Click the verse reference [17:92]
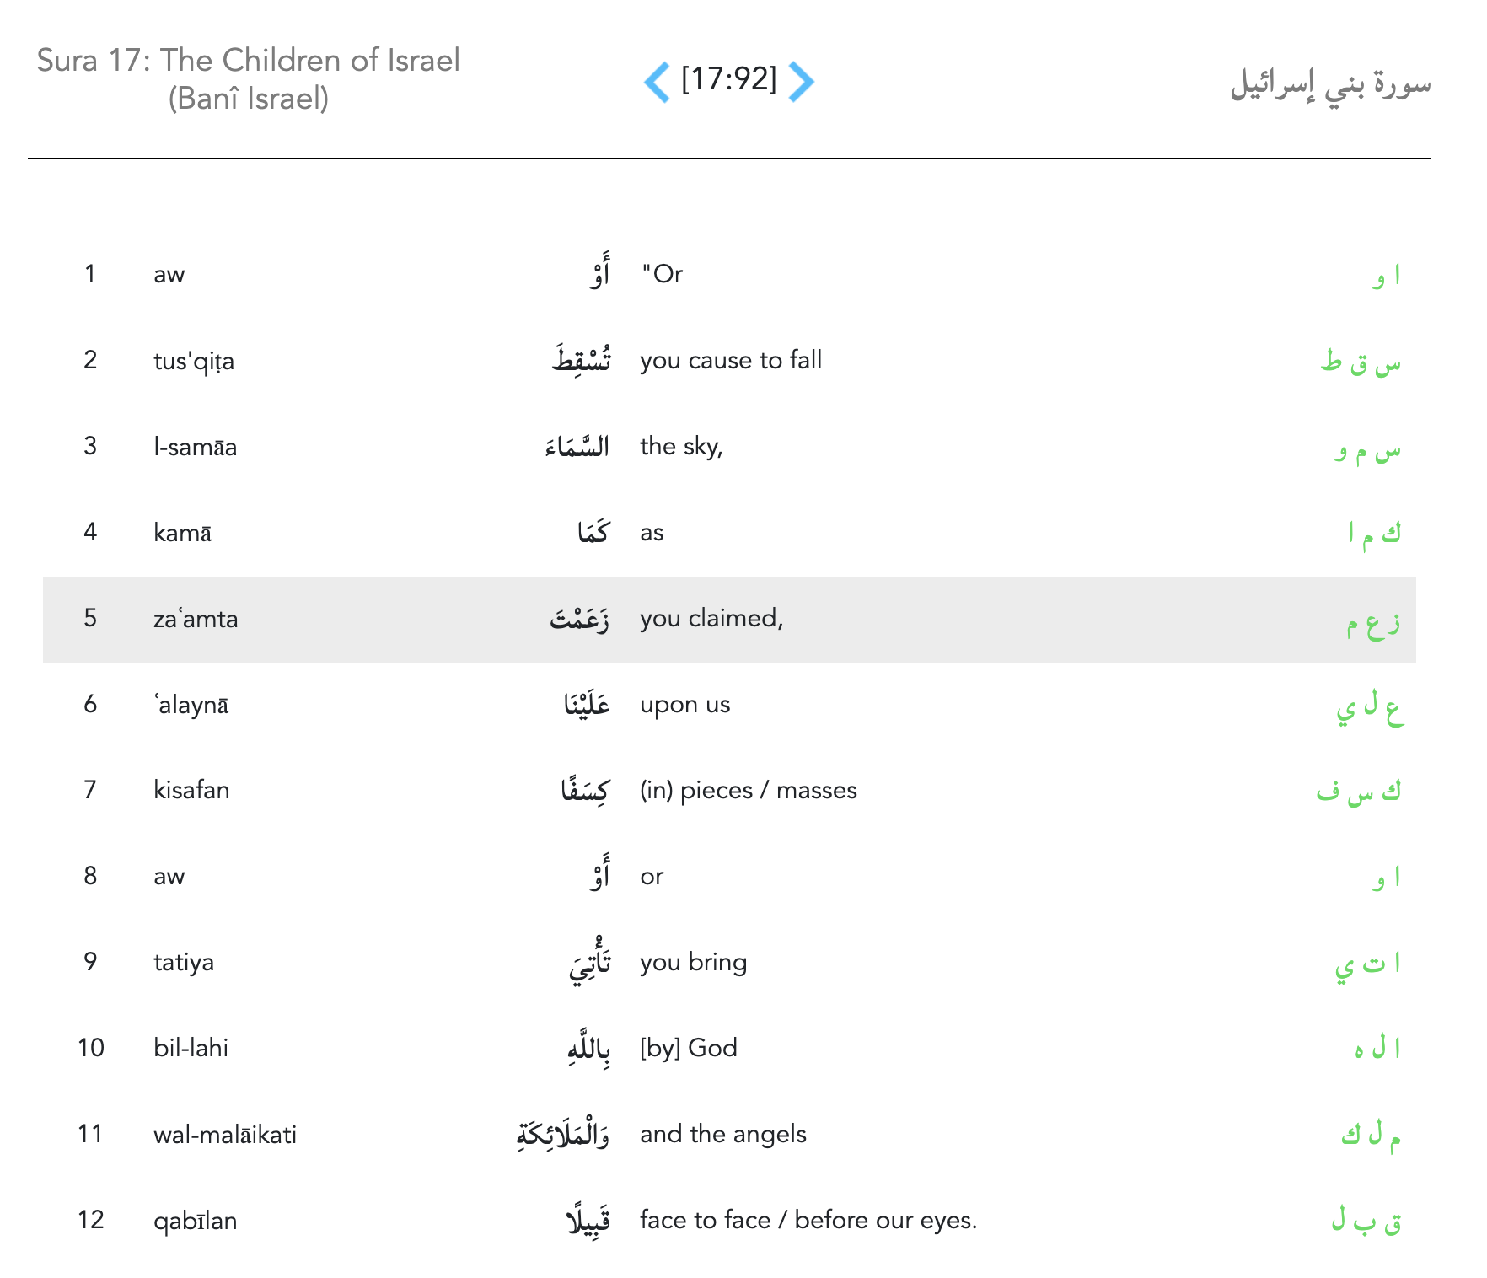This screenshot has width=1487, height=1278. (x=728, y=79)
